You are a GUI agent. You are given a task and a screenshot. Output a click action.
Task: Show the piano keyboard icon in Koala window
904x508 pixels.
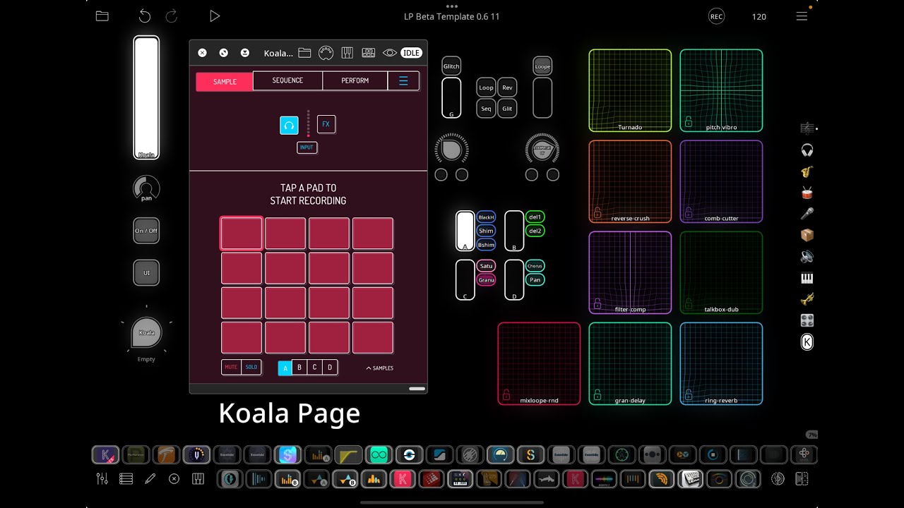pos(347,53)
